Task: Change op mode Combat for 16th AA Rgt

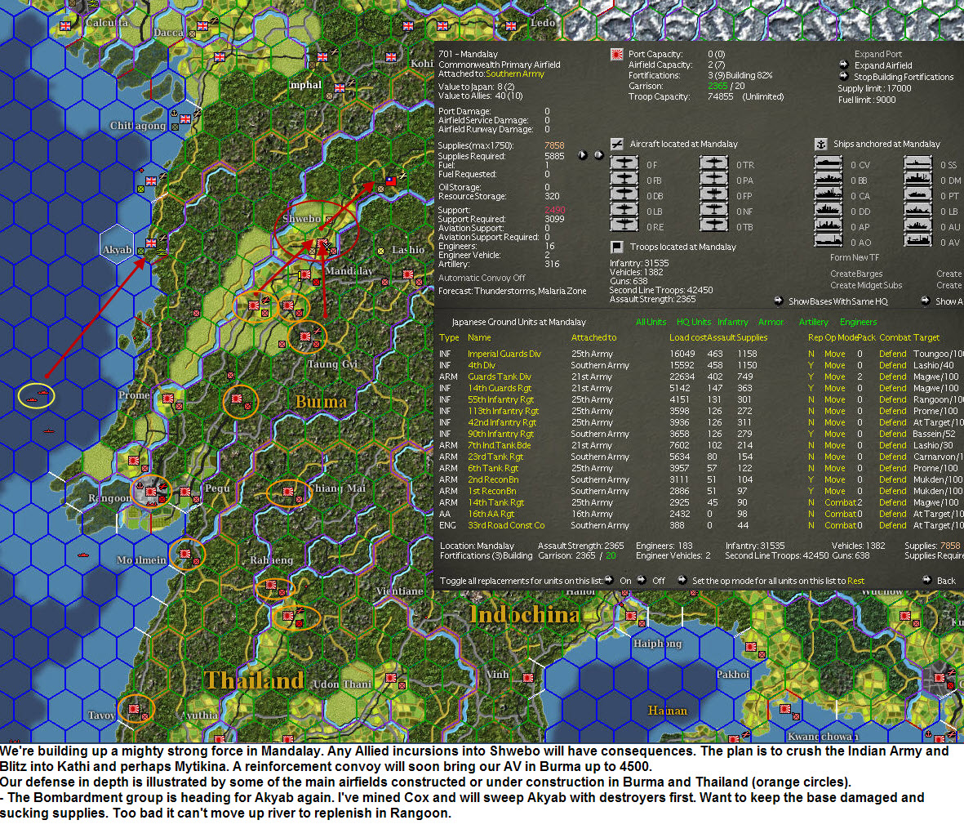Action: coord(840,514)
